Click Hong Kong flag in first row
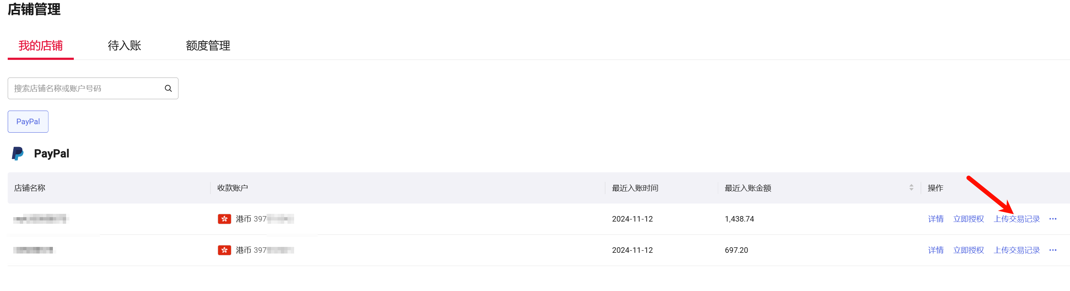The height and width of the screenshot is (291, 1070). click(x=224, y=219)
